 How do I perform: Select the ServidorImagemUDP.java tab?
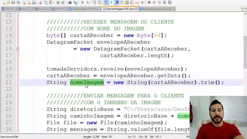click(x=120, y=9)
